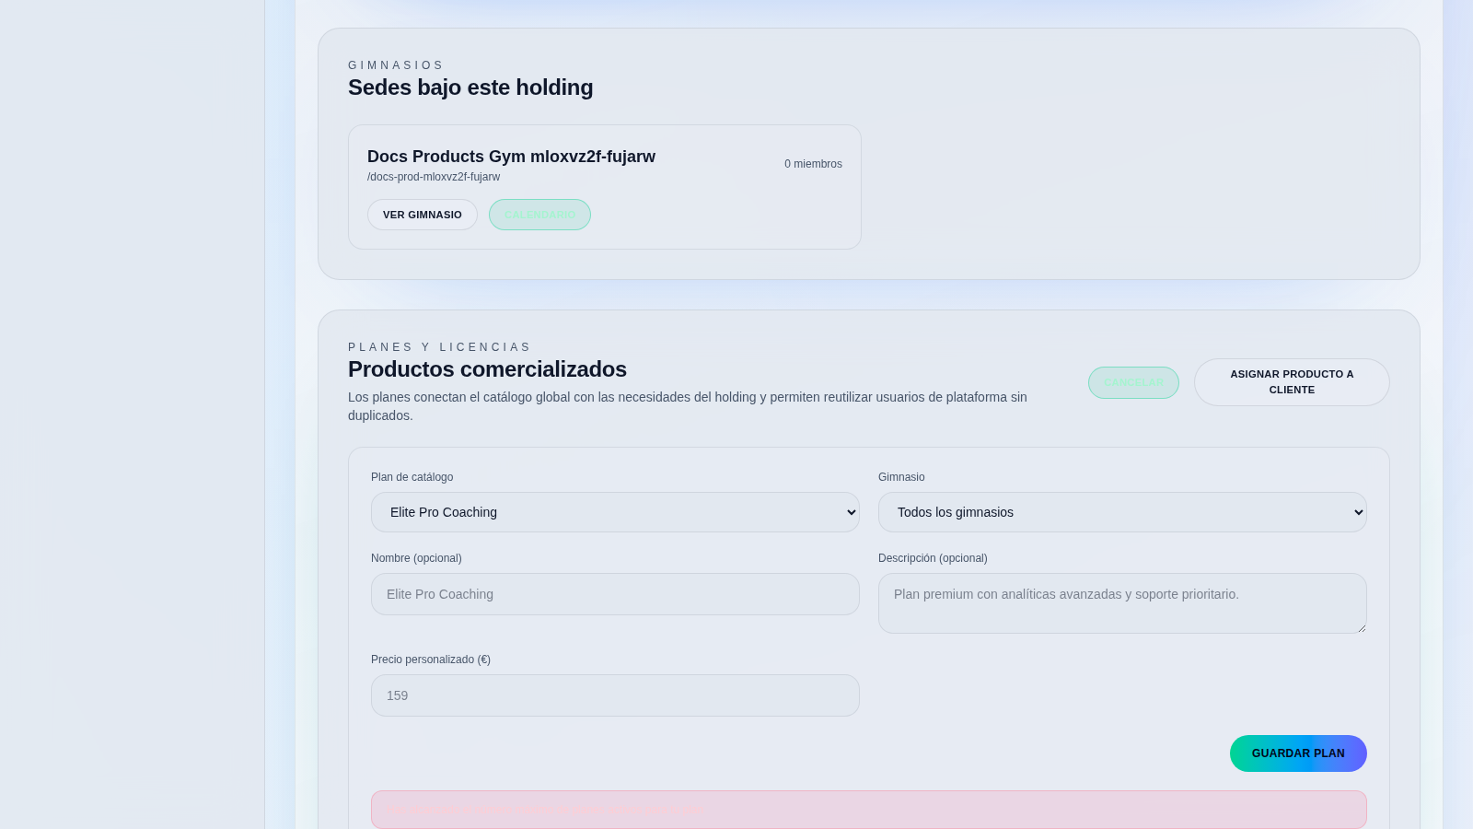1473x829 pixels.
Task: Open the faded CALENDARIO button
Action: point(539,215)
